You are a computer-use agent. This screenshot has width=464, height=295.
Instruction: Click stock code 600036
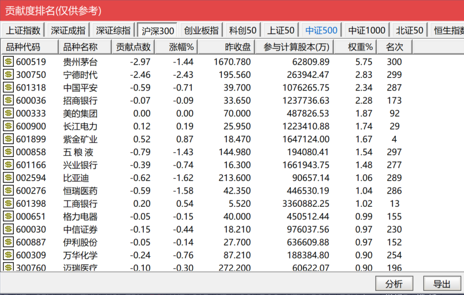[x=31, y=101]
